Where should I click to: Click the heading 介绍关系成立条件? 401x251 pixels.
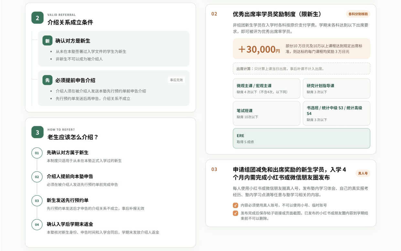pyautogui.click(x=70, y=22)
